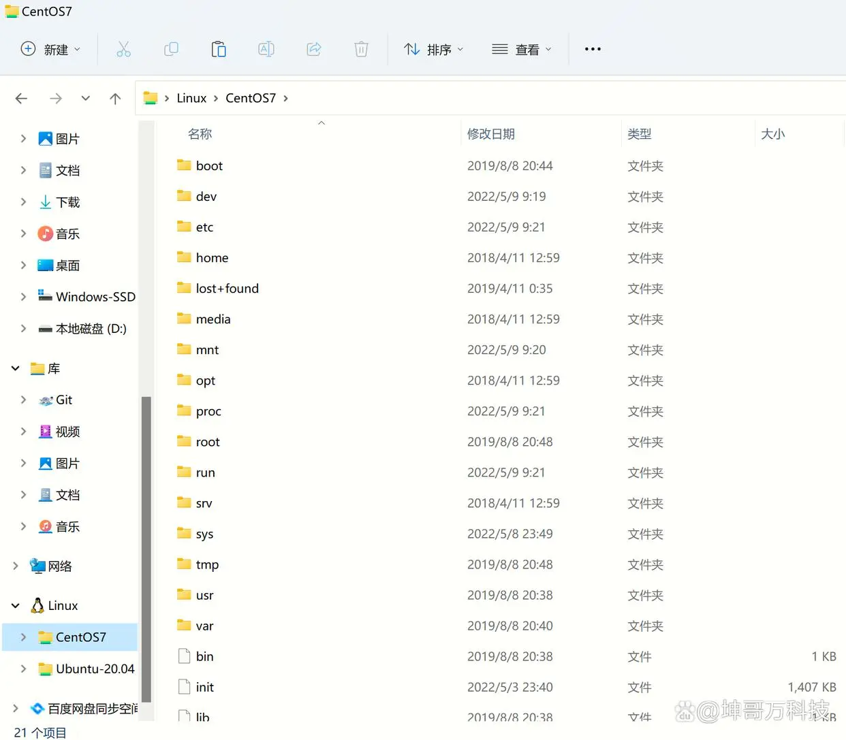Sort by 类型 column header
This screenshot has width=846, height=740.
tap(640, 134)
